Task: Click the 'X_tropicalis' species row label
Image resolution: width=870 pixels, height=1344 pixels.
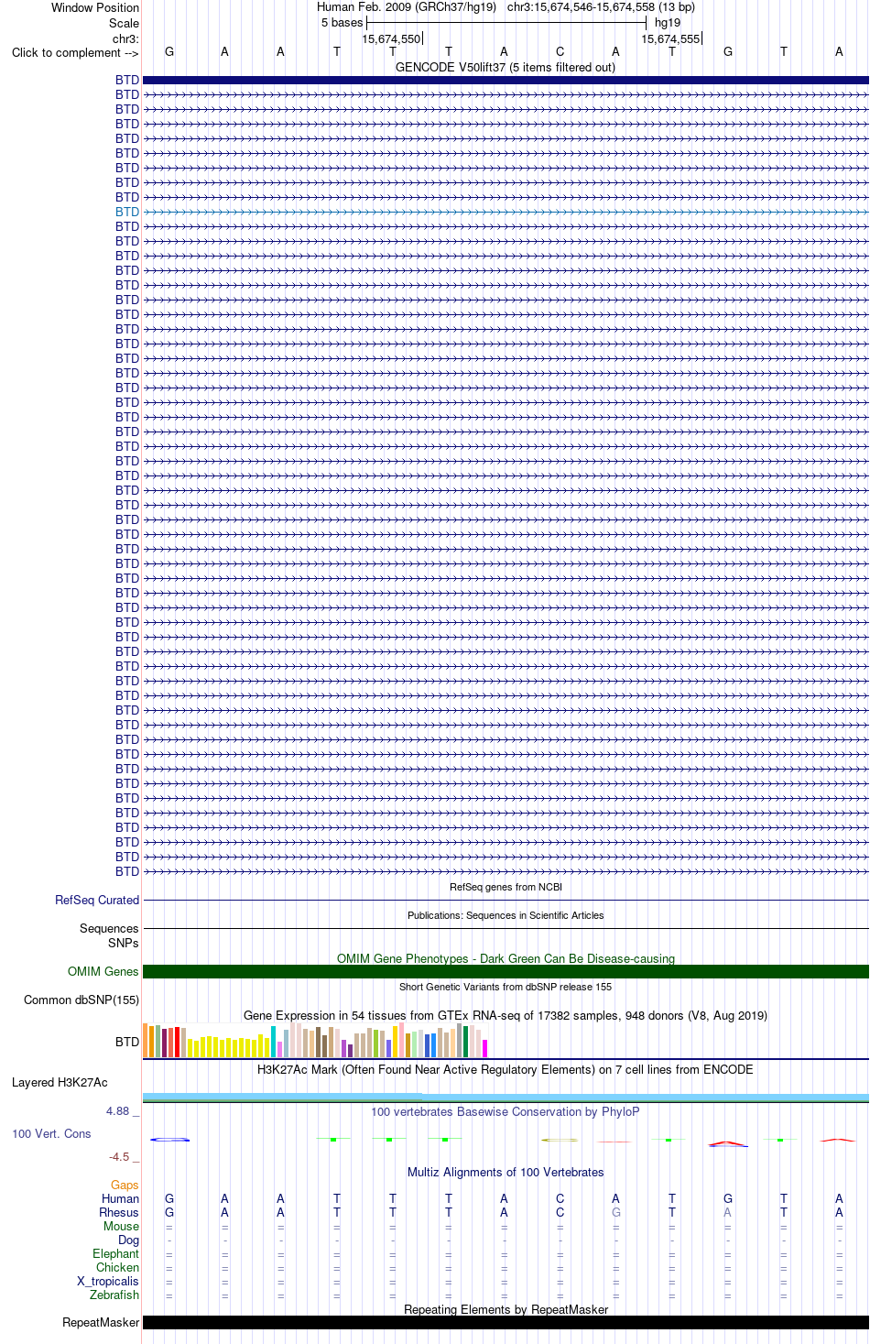Action: click(108, 1281)
